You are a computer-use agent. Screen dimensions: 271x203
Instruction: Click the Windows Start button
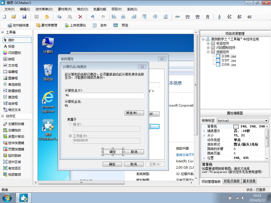click(x=7, y=198)
